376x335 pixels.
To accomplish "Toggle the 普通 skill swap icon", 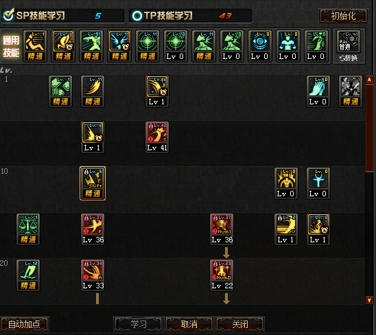I will tap(349, 46).
